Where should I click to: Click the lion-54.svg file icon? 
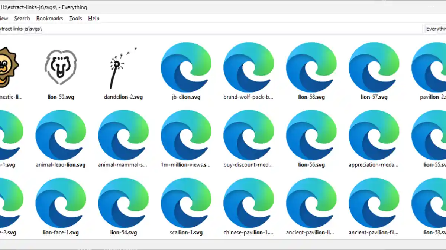[123, 203]
